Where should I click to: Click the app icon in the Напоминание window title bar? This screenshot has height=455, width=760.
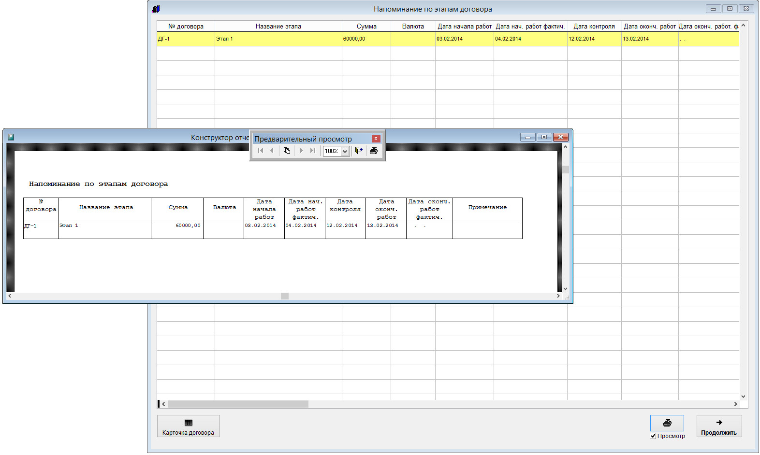click(x=156, y=9)
